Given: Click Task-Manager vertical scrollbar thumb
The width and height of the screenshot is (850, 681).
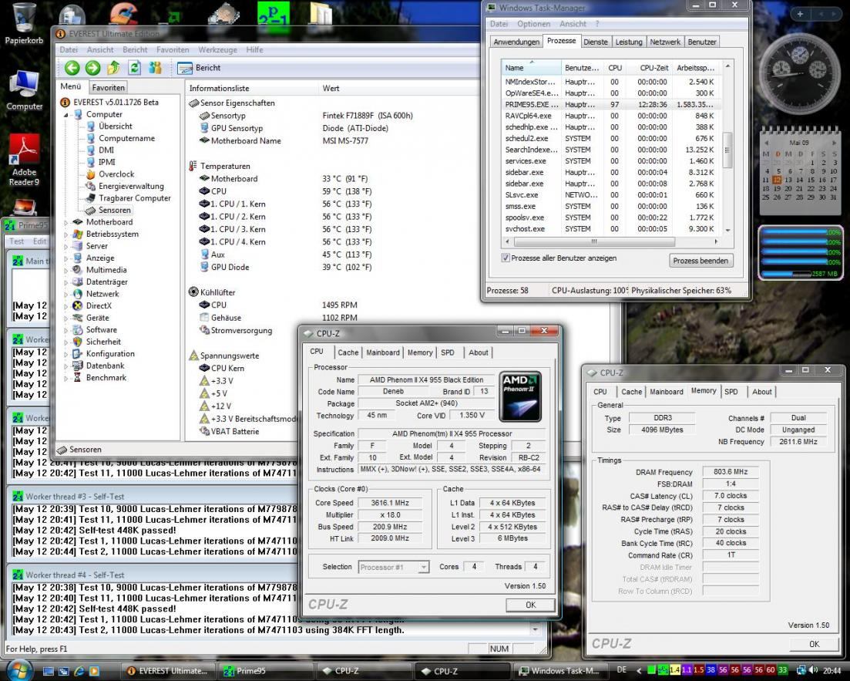Looking at the screenshot, I should coord(727,150).
